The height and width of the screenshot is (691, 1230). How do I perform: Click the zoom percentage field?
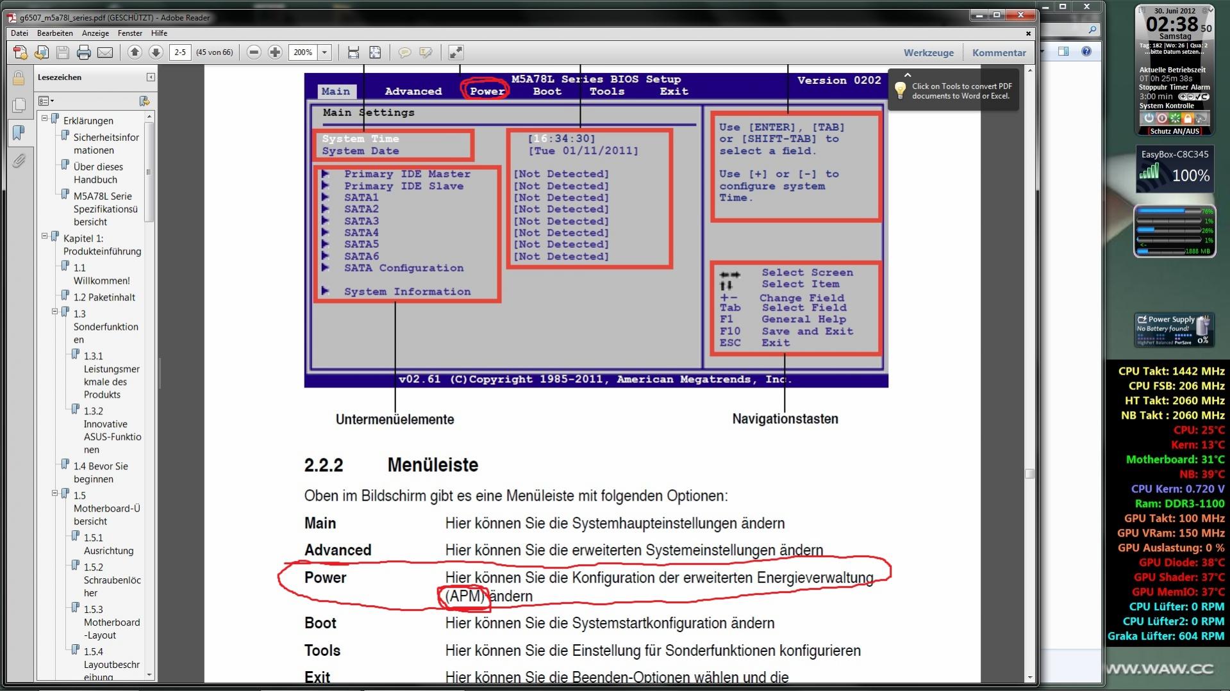coord(304,53)
